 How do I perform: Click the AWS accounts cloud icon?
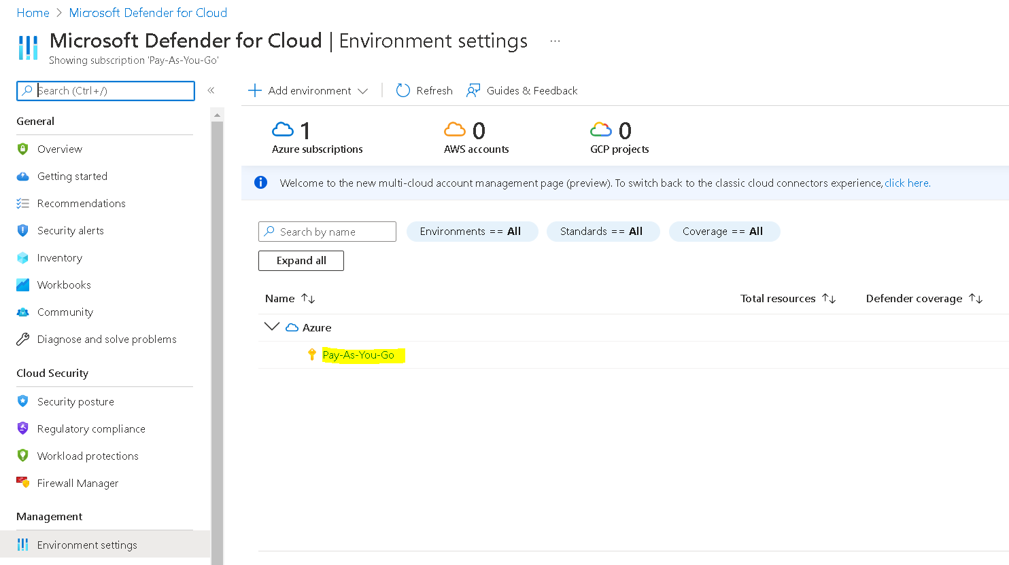pyautogui.click(x=455, y=129)
